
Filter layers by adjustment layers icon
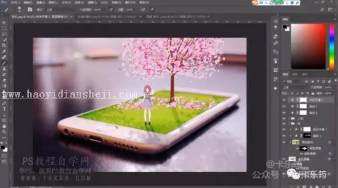[313, 81]
